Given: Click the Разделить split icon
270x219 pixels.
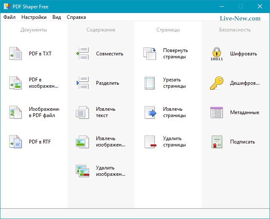Looking at the screenshot, I should pyautogui.click(x=83, y=83).
